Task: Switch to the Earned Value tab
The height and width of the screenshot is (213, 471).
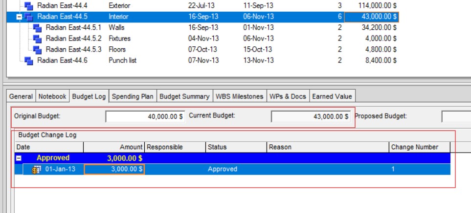Action: pos(332,97)
